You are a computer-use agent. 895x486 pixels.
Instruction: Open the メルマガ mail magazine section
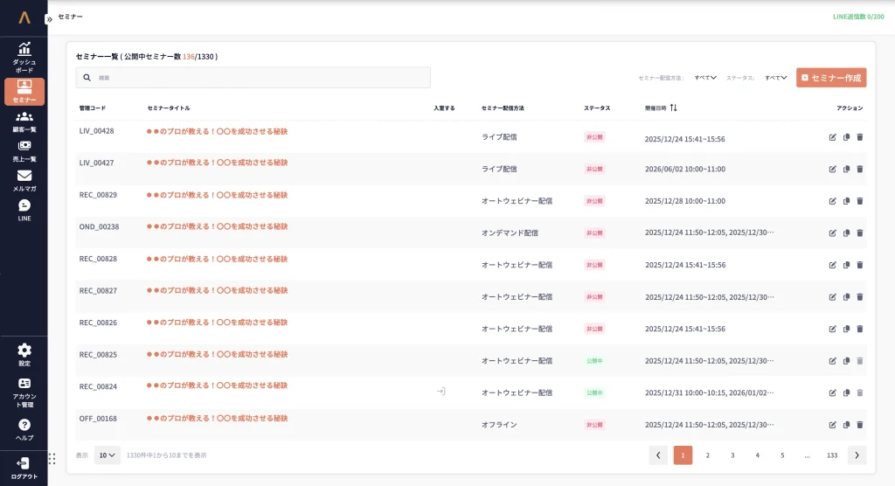click(24, 180)
